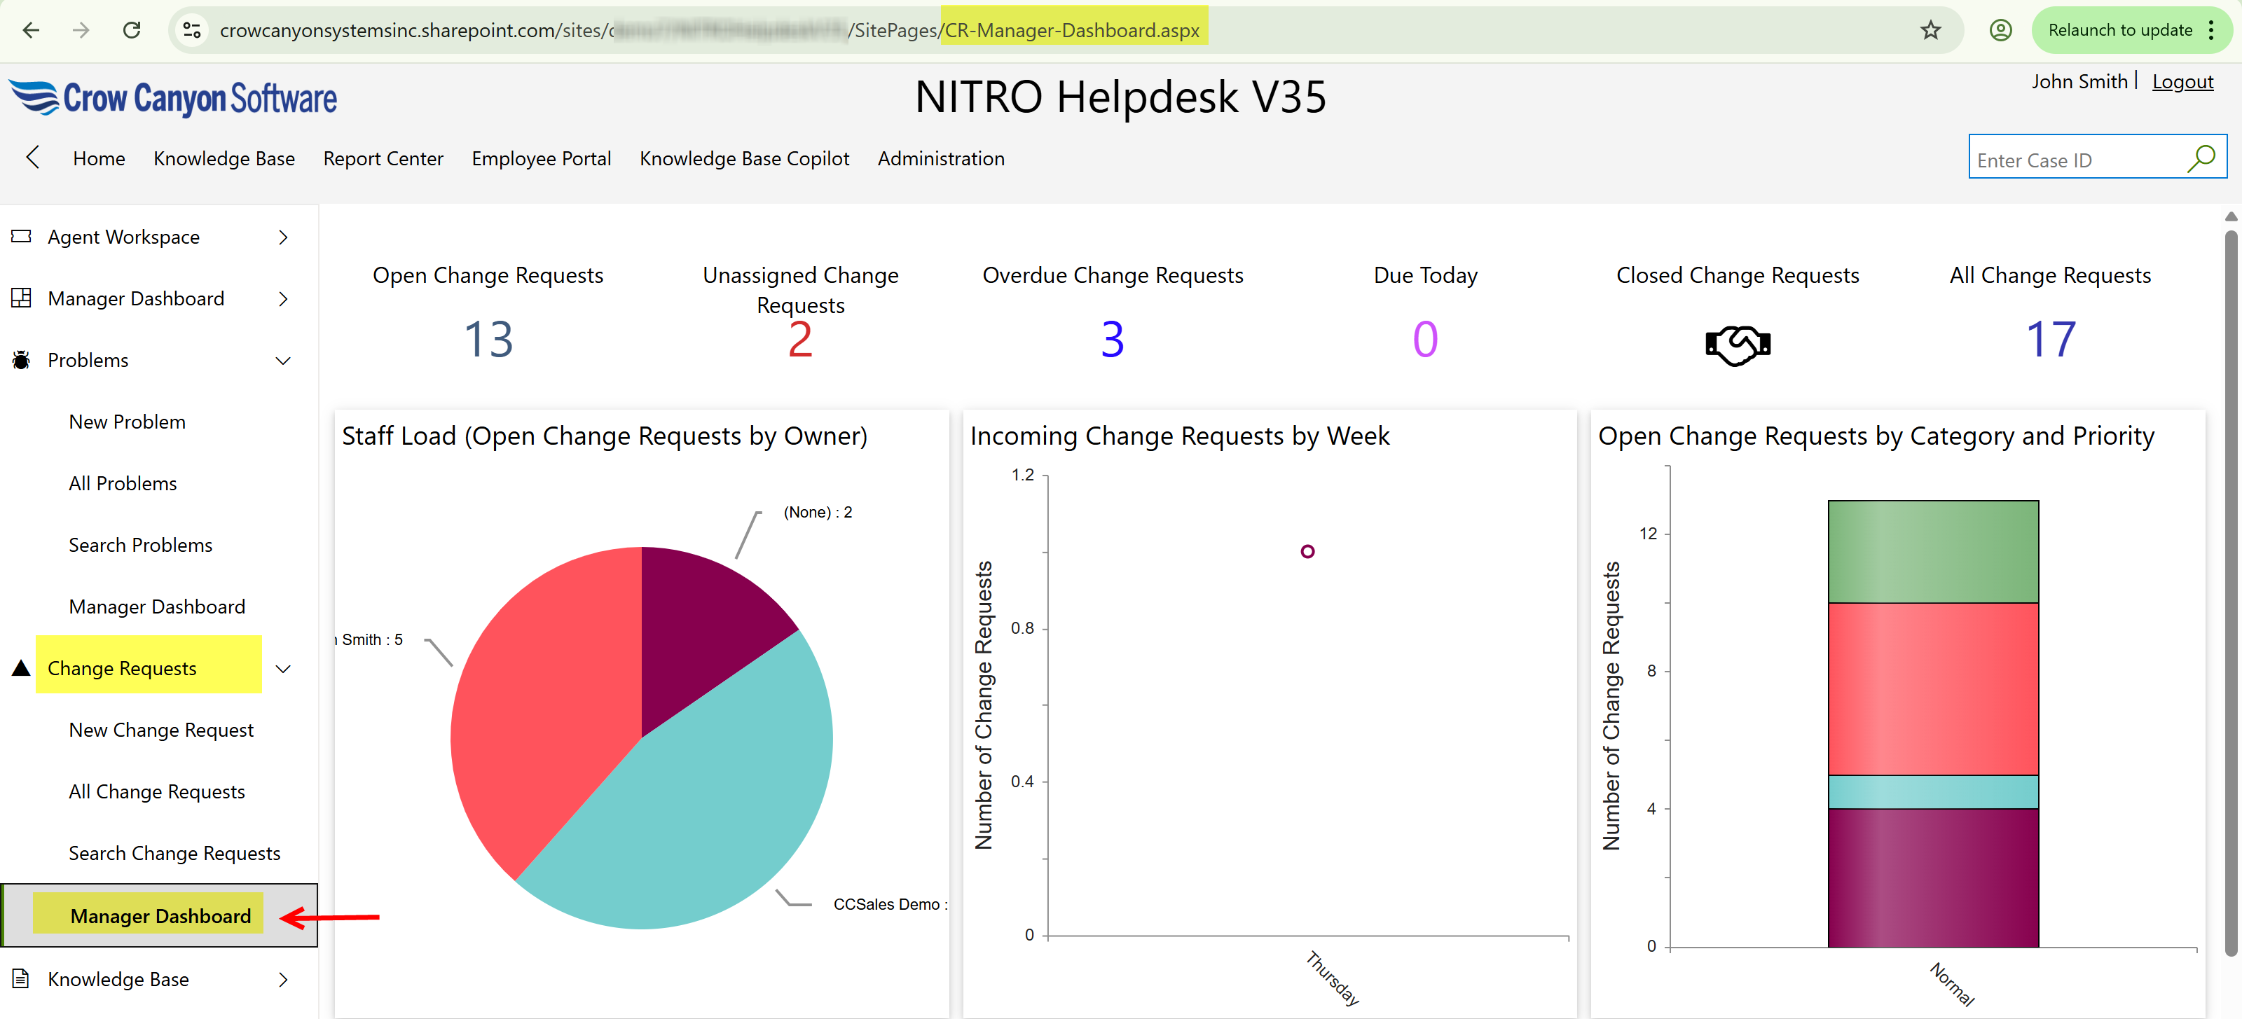Viewport: 2242px width, 1019px height.
Task: Collapse the Change Requests section chevron
Action: (283, 668)
